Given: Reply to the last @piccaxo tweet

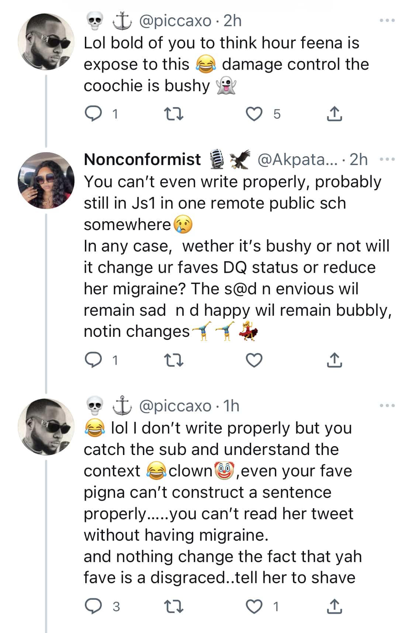Looking at the screenshot, I should pyautogui.click(x=93, y=606).
